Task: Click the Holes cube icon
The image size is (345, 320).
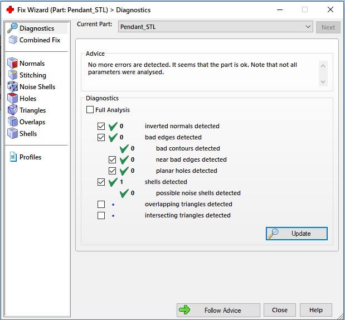Action: (x=13, y=98)
